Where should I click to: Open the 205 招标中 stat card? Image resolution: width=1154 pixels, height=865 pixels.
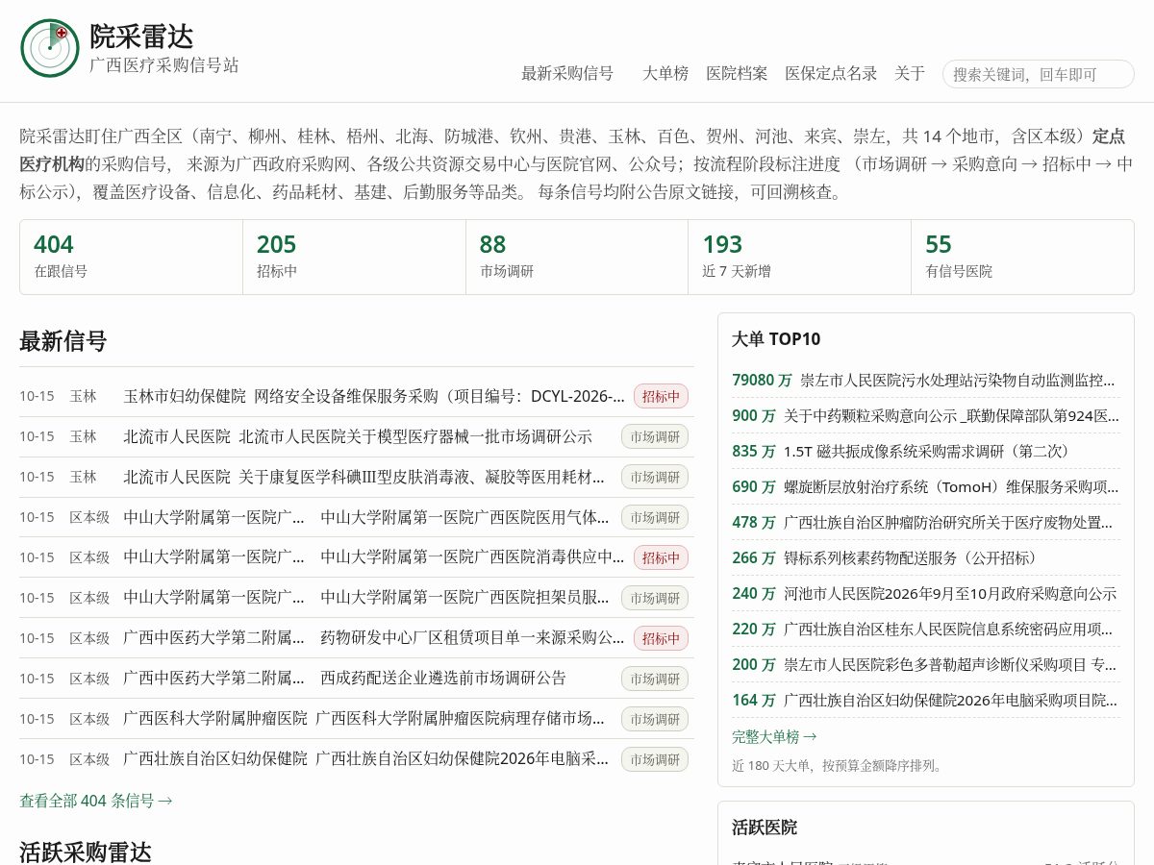tap(354, 257)
